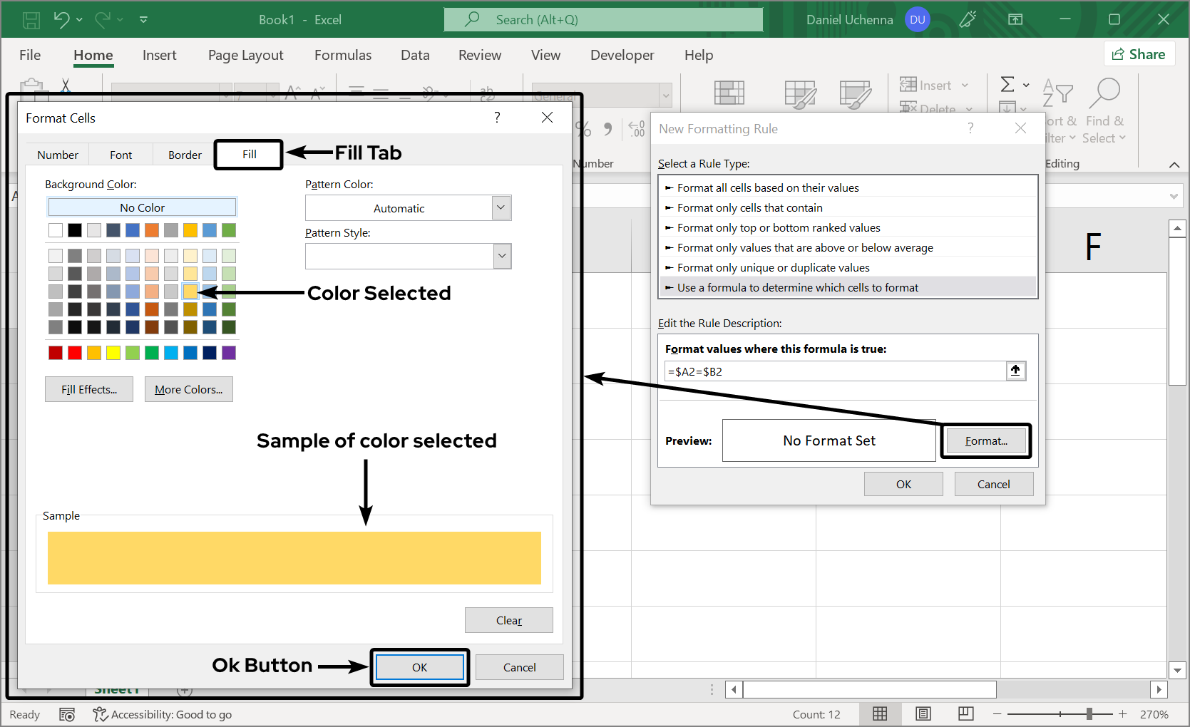Image resolution: width=1190 pixels, height=727 pixels.
Task: Click the AutoSum sigma icon
Action: click(x=1007, y=85)
